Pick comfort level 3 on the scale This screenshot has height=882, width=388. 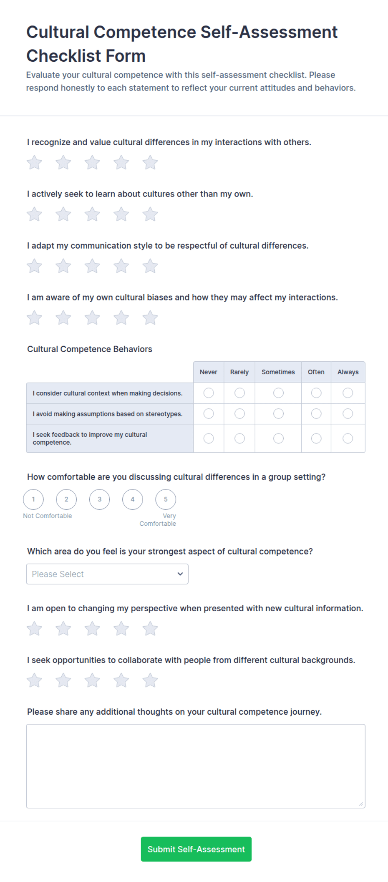99,499
